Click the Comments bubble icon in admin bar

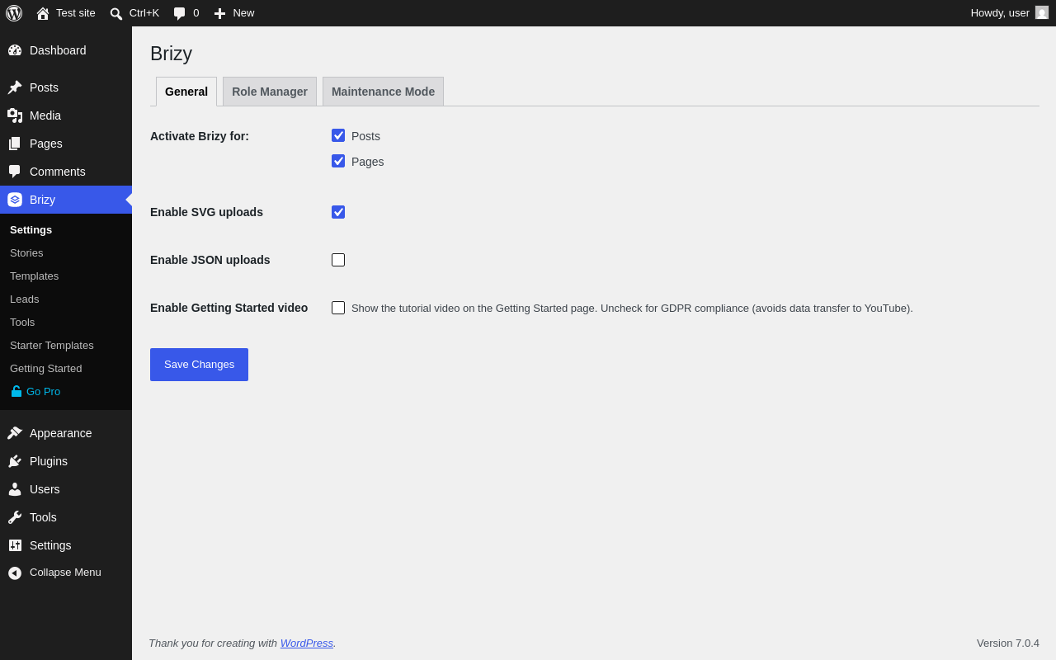(180, 13)
